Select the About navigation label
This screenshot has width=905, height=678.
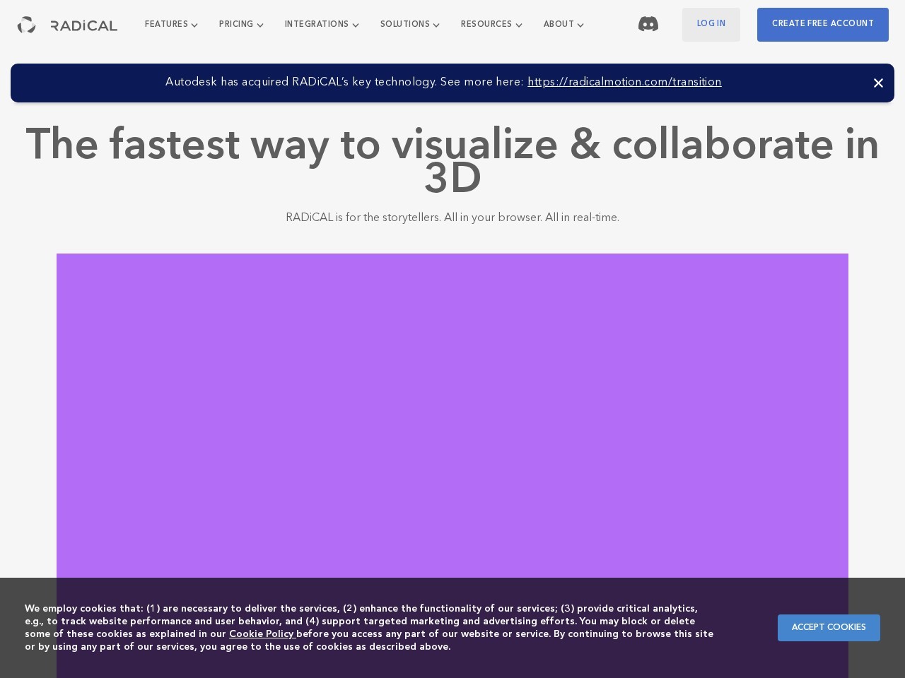coord(559,25)
